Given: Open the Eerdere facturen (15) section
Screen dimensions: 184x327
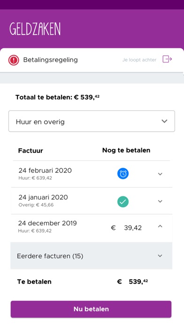Looking at the screenshot, I should pyautogui.click(x=91, y=256).
